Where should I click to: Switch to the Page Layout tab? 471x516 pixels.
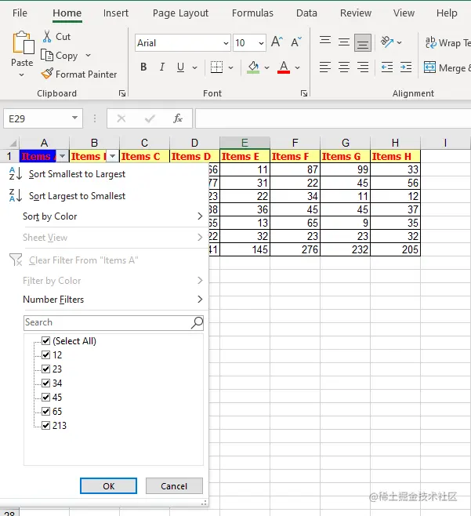pos(180,13)
